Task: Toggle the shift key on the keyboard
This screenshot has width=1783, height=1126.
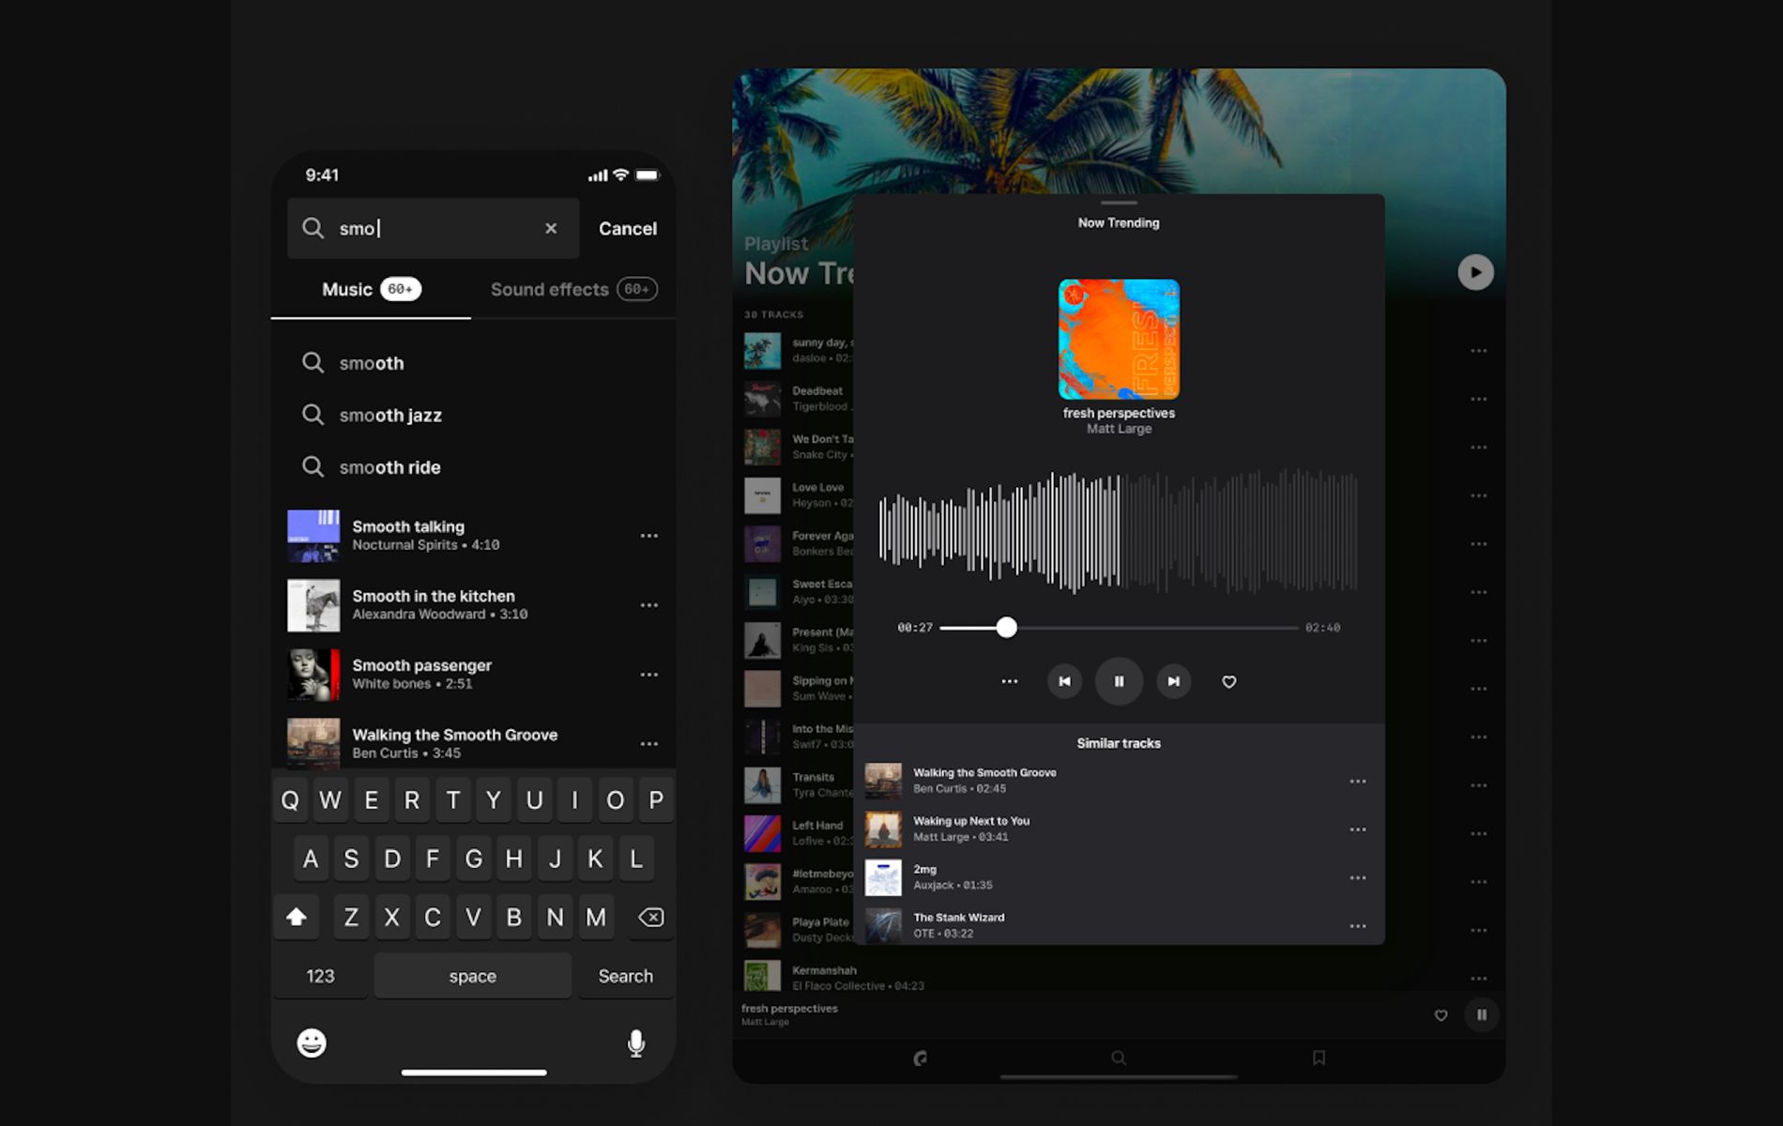Action: point(297,917)
